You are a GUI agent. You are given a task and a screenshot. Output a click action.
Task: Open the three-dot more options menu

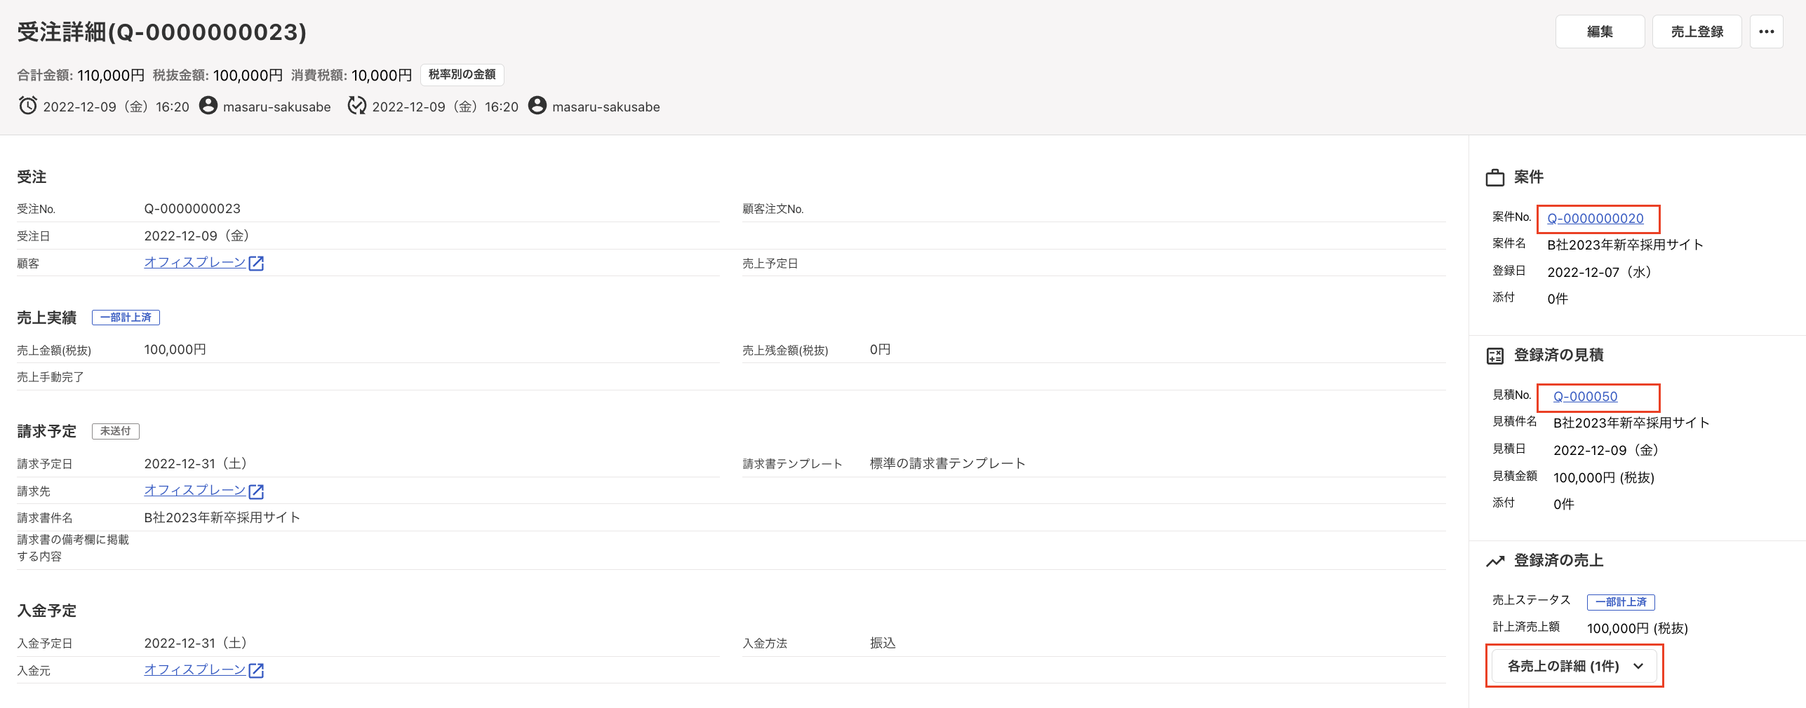pyautogui.click(x=1766, y=32)
